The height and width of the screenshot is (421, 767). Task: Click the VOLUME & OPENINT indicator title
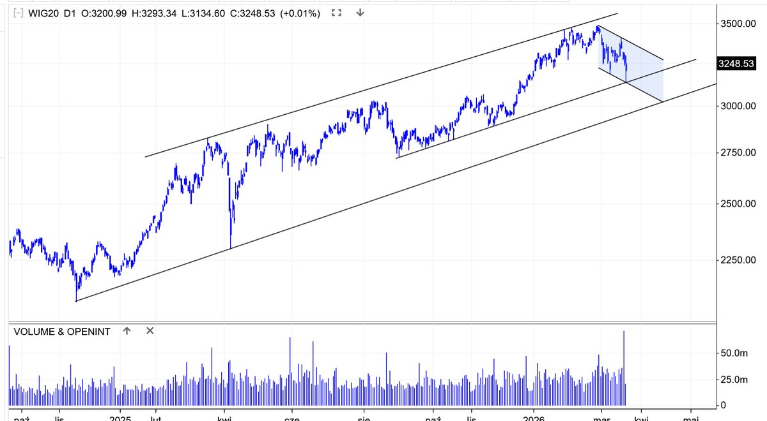61,331
